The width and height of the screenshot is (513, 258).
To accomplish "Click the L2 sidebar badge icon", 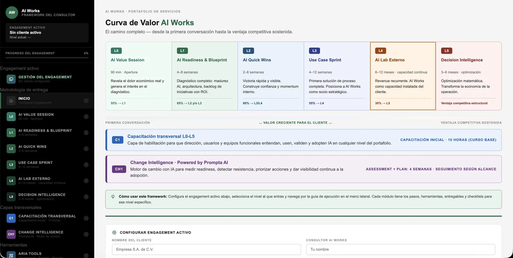I will [x=11, y=149].
